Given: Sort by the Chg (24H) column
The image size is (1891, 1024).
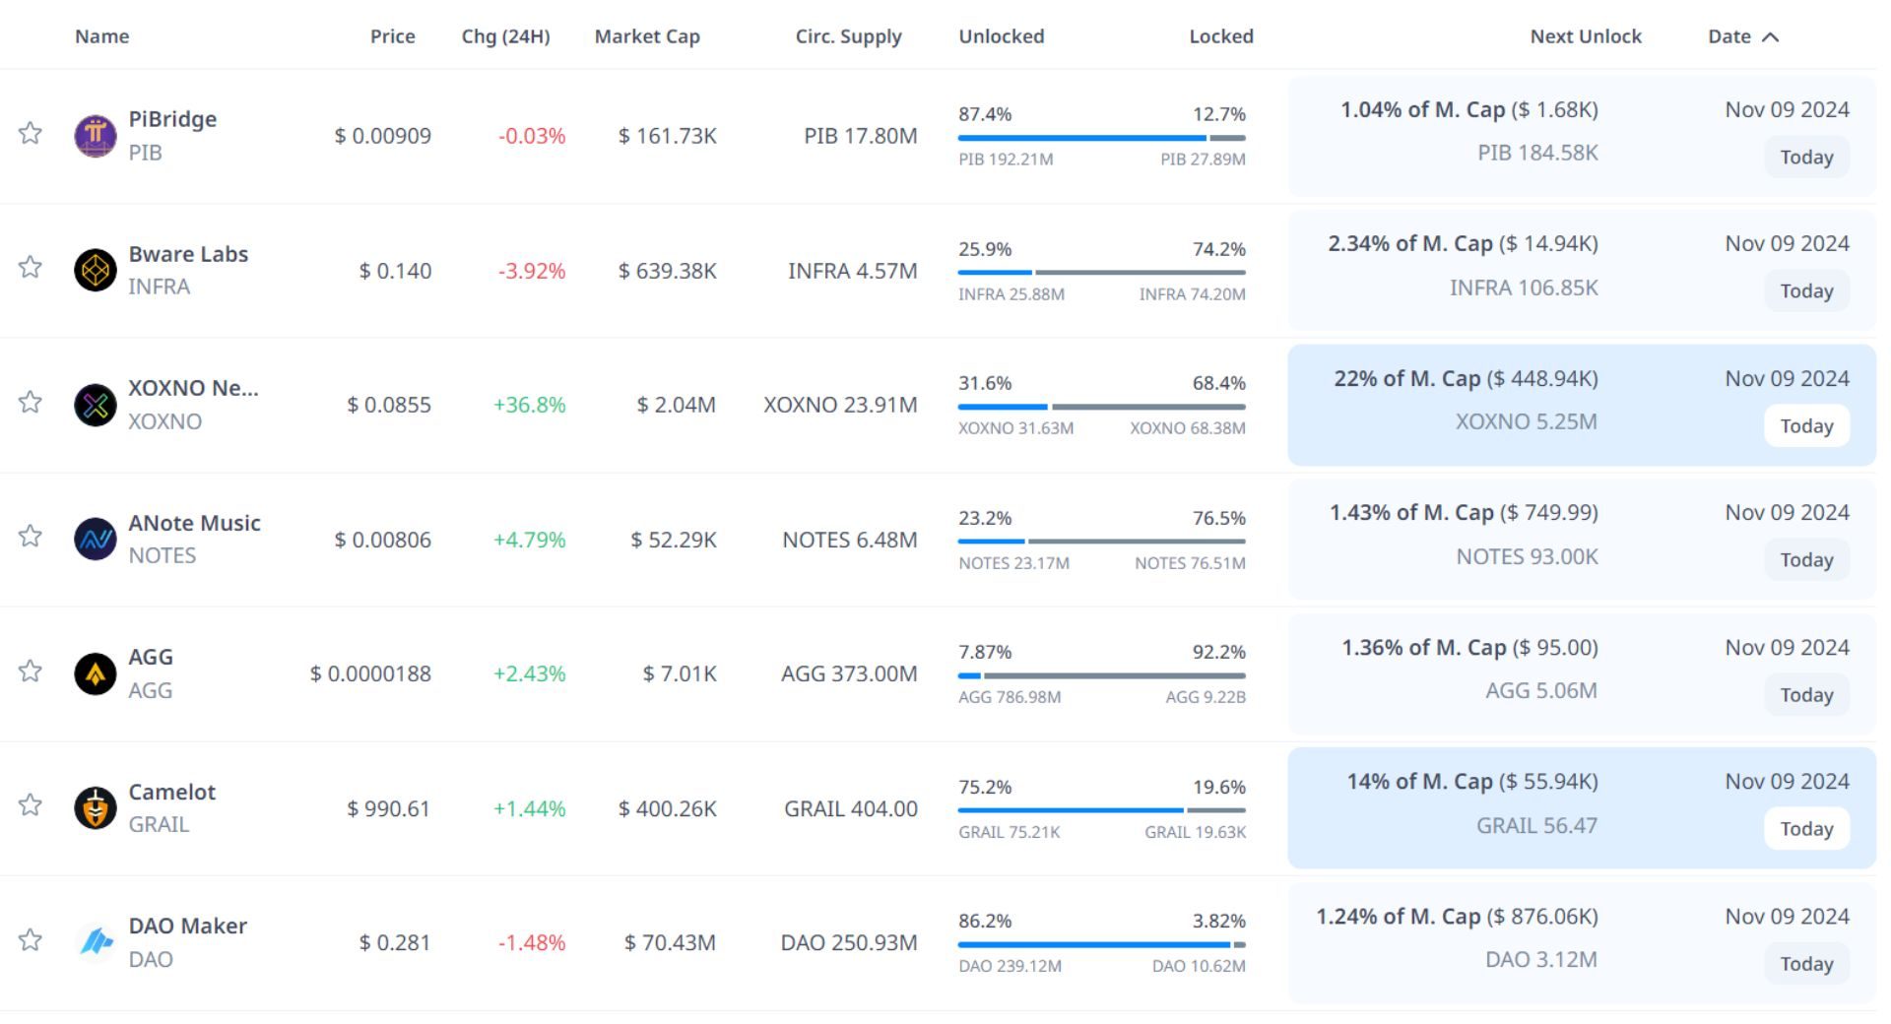Looking at the screenshot, I should [505, 36].
